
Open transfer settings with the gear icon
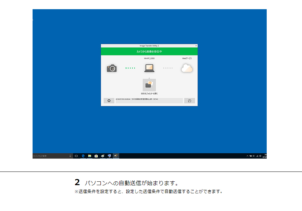[109, 100]
